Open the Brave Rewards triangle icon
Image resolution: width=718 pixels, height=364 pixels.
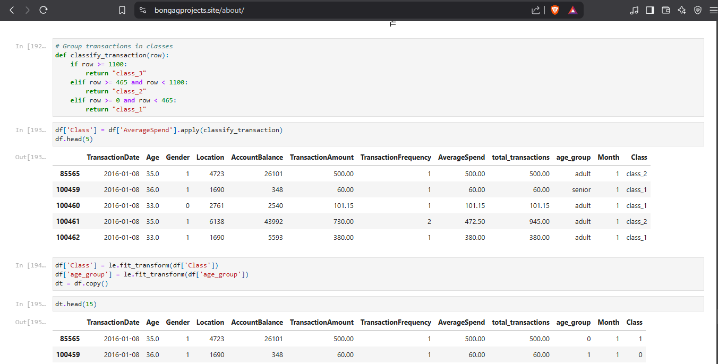572,10
